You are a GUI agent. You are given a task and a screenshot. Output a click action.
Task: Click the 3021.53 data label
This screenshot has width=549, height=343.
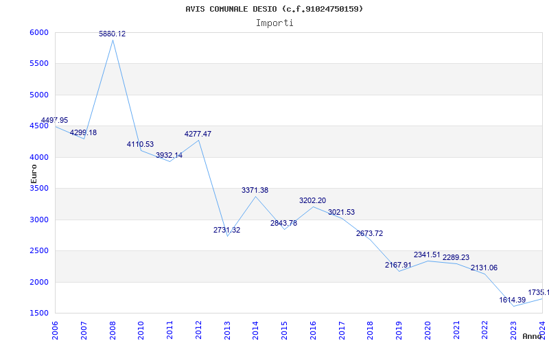pos(341,212)
